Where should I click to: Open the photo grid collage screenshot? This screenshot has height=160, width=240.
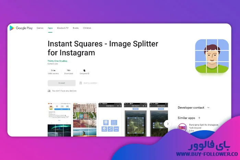[x=85, y=120]
